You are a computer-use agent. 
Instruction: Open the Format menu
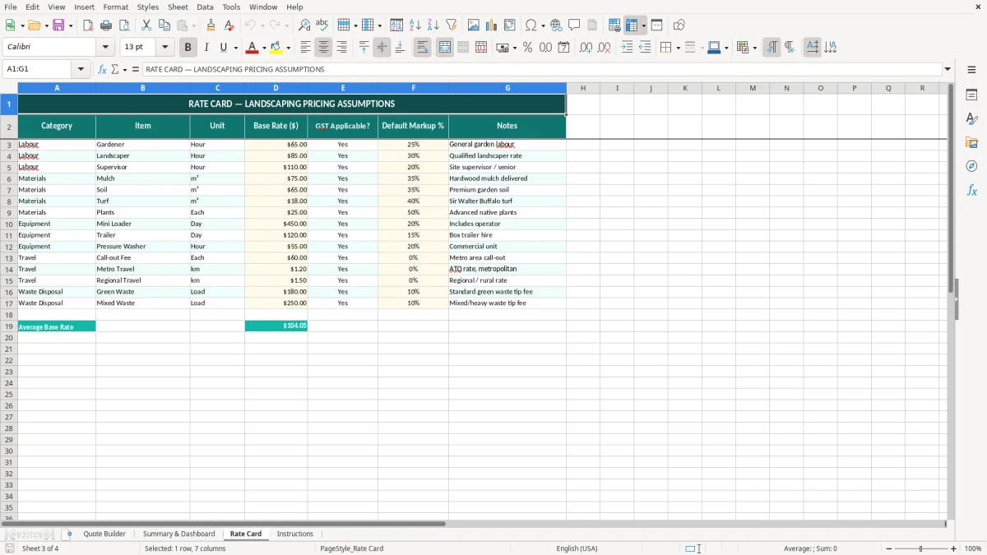click(115, 7)
